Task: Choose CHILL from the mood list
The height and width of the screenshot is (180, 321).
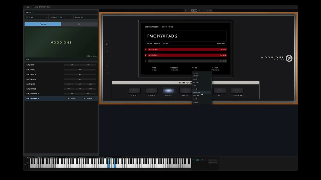Action: [x=202, y=86]
